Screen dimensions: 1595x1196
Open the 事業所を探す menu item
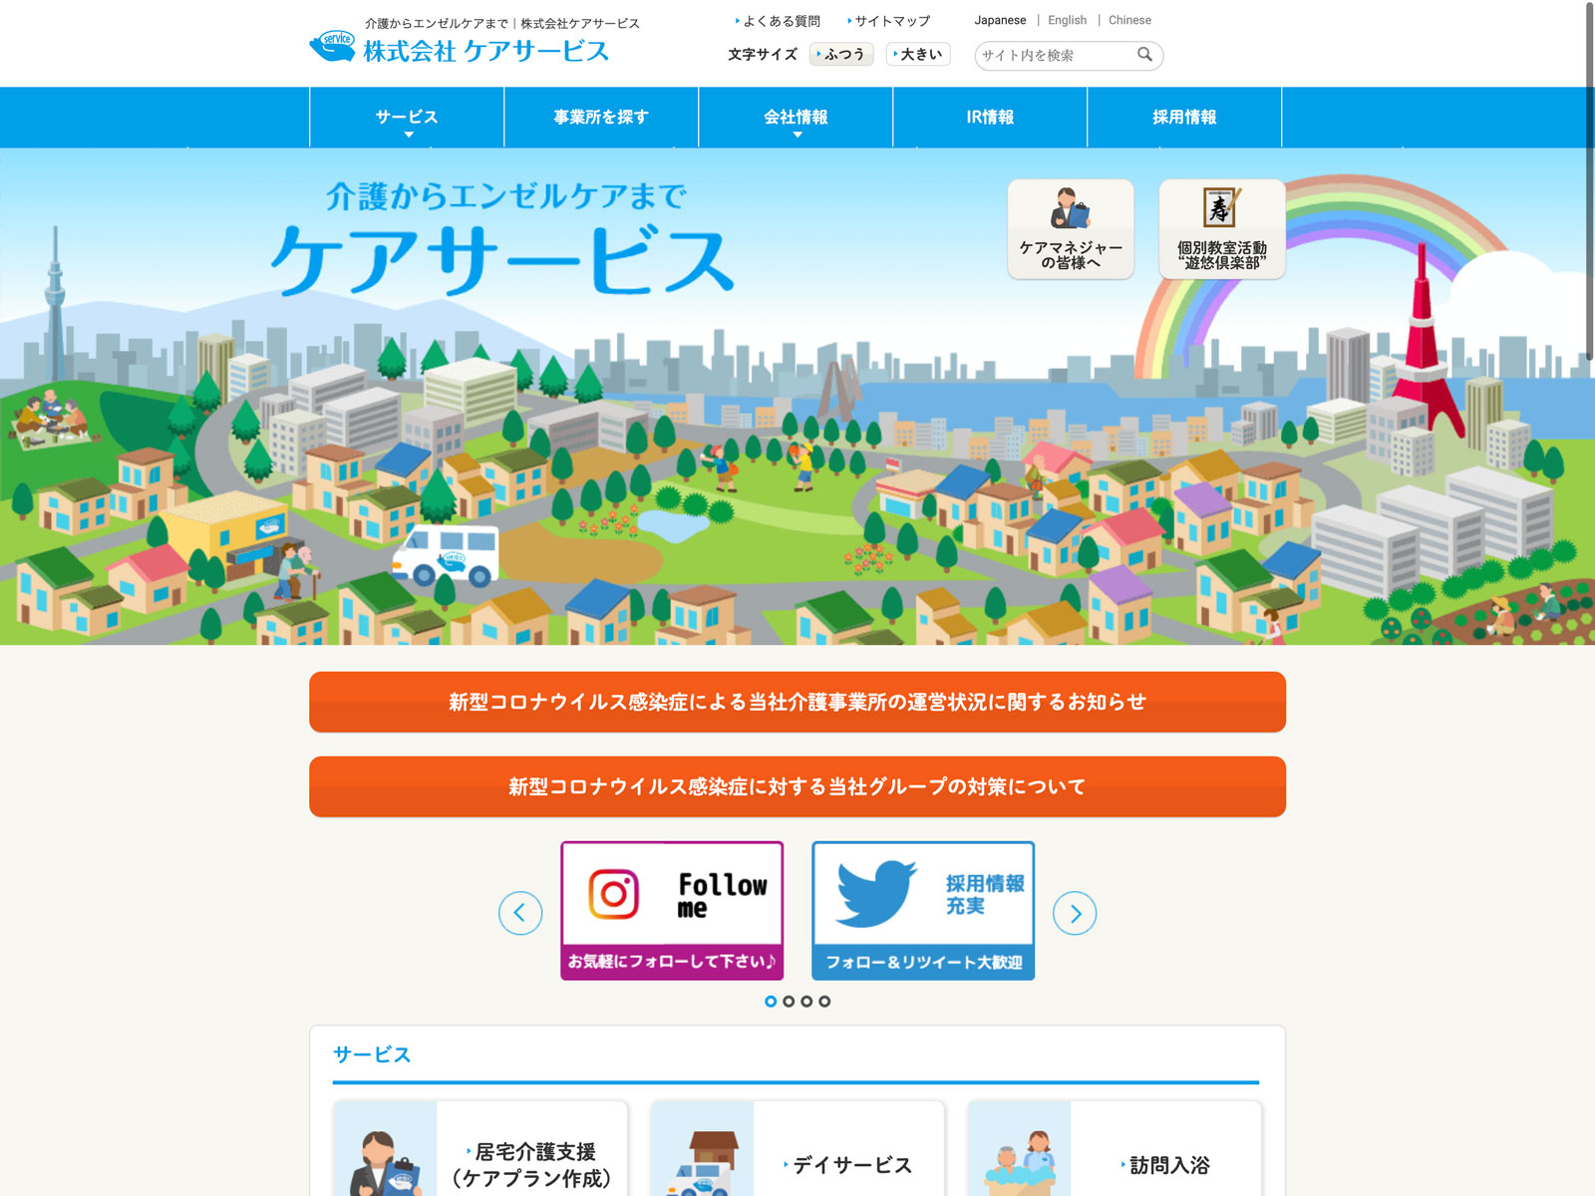tap(601, 118)
